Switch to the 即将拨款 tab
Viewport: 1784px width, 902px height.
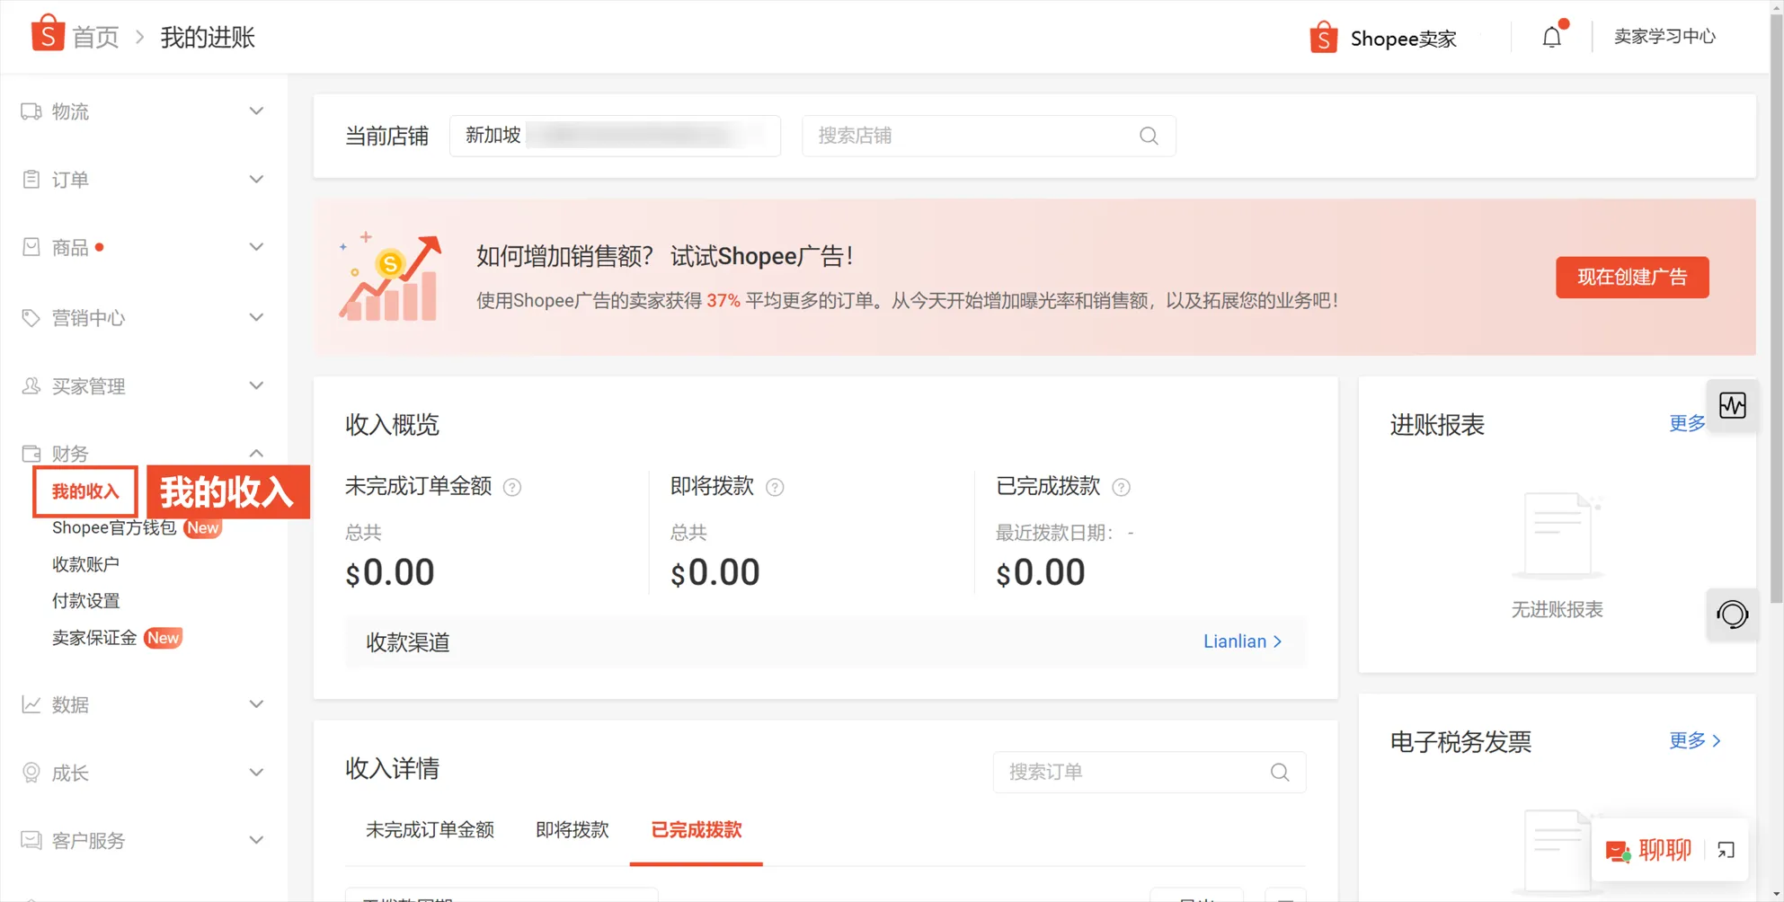[x=572, y=830]
